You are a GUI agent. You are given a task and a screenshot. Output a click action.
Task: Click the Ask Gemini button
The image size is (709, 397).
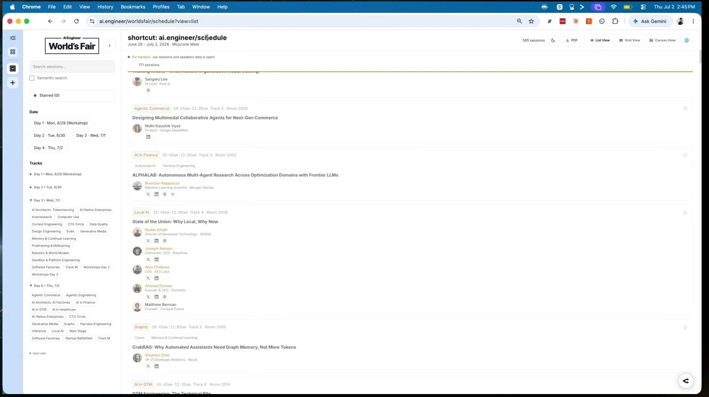pyautogui.click(x=650, y=21)
